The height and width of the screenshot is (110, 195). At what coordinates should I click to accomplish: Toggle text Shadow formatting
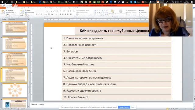coord(44,14)
